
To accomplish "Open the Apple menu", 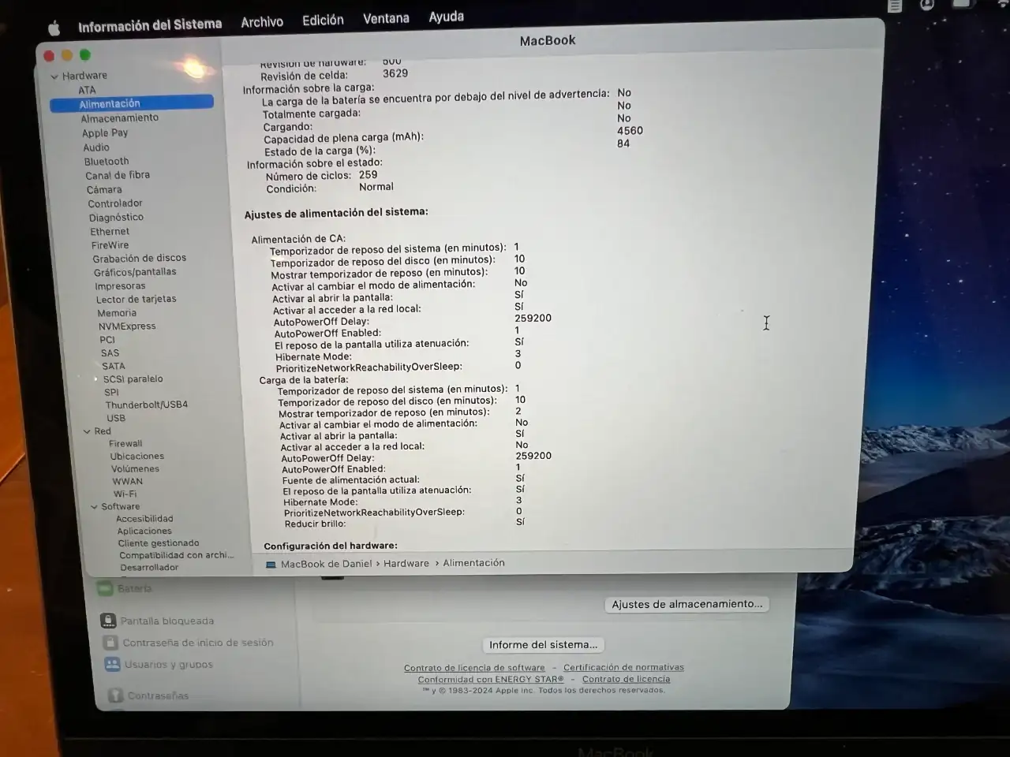I will [54, 29].
